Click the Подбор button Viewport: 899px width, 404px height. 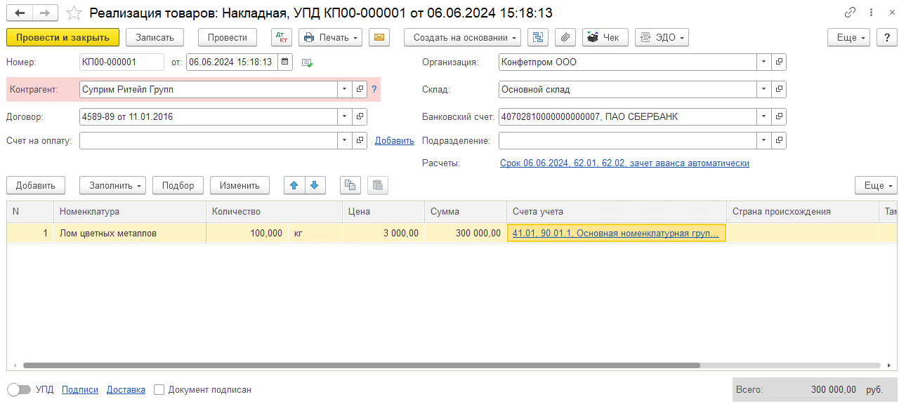tap(178, 185)
